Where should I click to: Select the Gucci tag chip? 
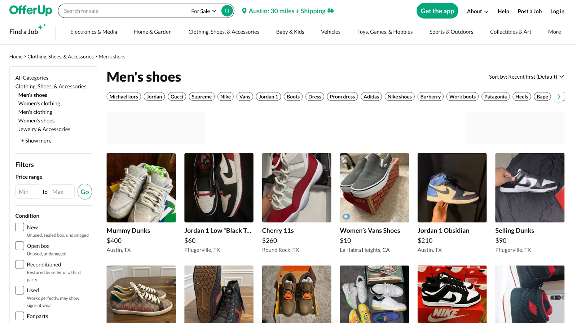(x=177, y=96)
